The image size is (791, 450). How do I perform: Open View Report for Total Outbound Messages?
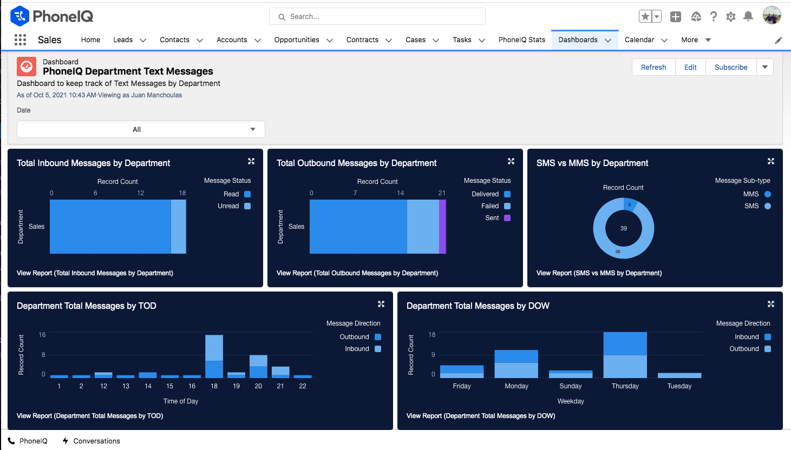click(x=357, y=273)
